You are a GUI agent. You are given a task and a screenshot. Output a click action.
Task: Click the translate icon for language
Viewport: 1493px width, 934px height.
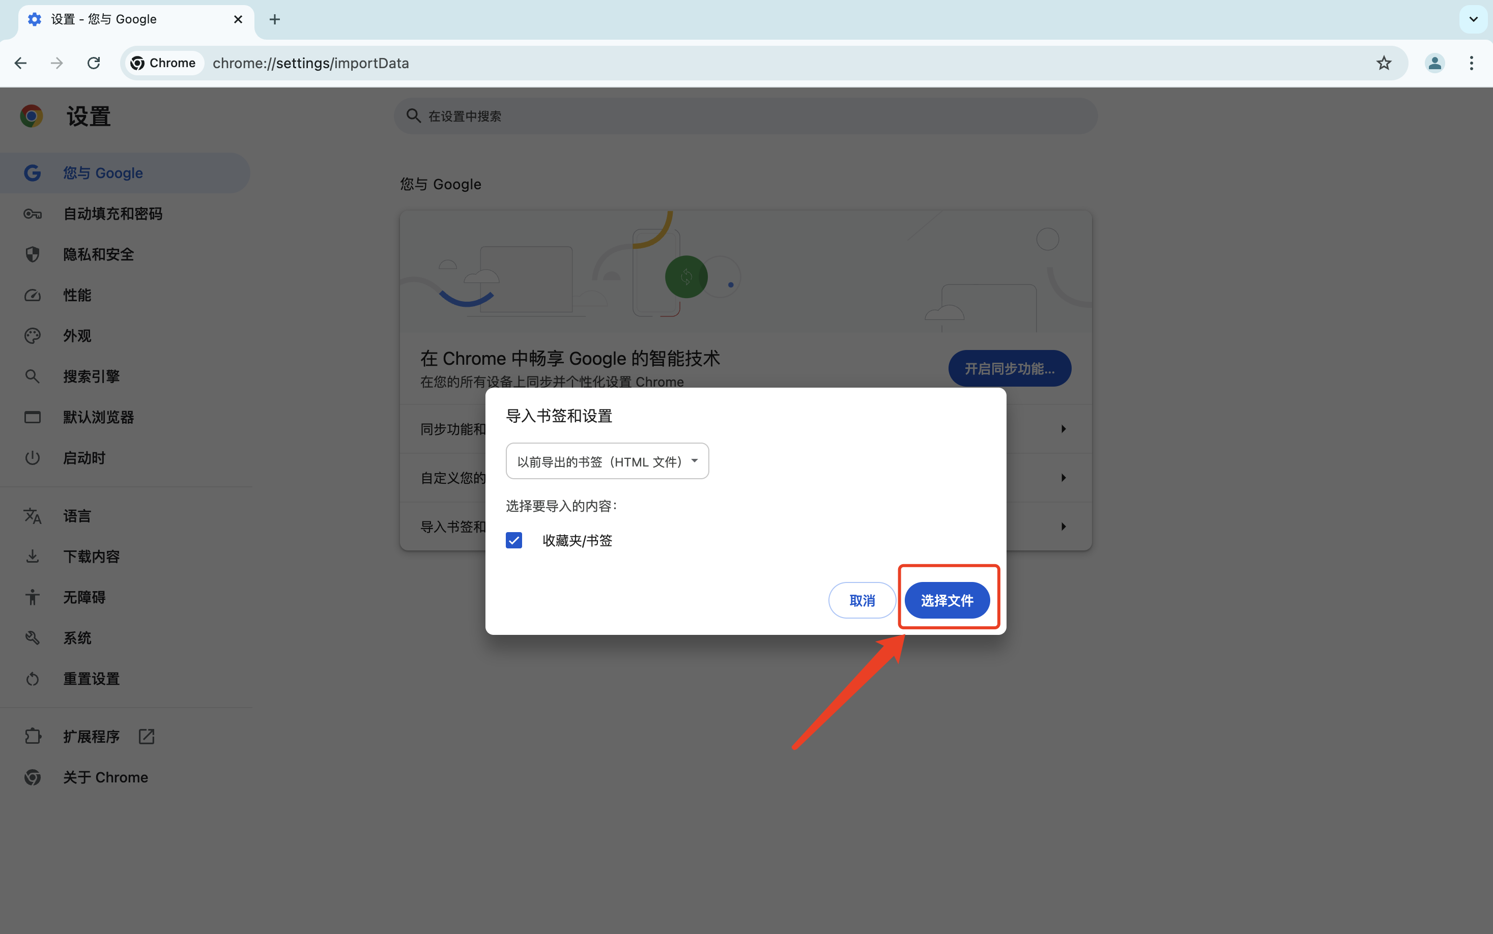coord(32,516)
